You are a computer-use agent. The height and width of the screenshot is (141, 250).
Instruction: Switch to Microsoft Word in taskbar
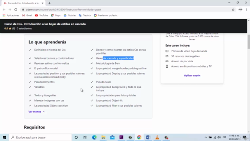coord(148,137)
